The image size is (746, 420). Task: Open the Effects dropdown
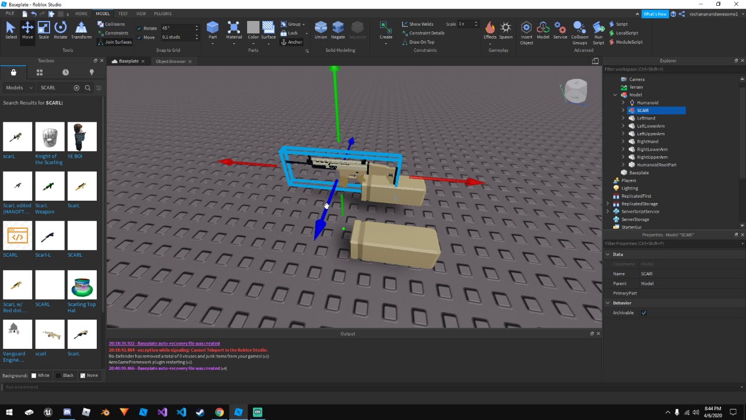[x=490, y=43]
